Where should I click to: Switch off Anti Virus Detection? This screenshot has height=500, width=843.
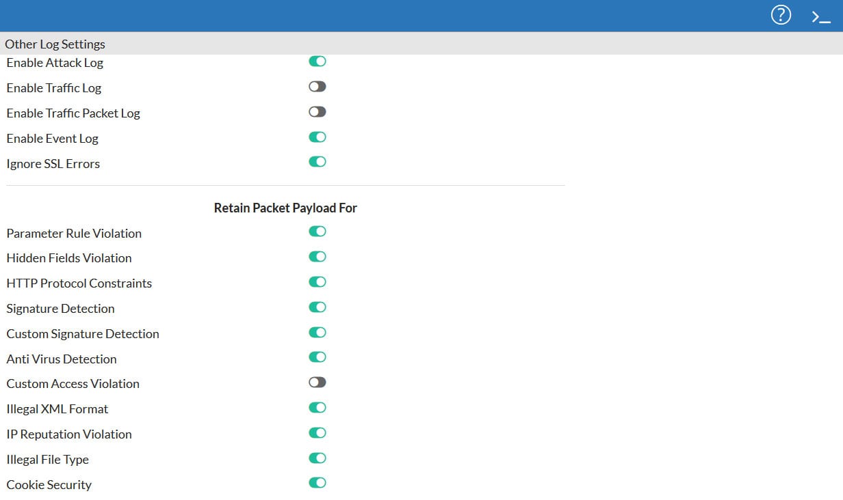tap(317, 357)
